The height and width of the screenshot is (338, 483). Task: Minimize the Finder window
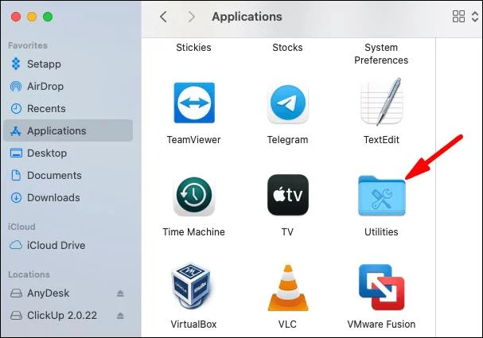tap(32, 17)
